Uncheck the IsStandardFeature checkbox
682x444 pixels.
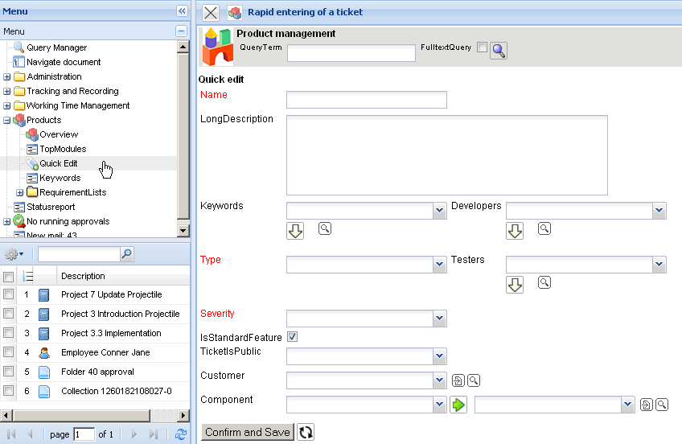tap(292, 337)
